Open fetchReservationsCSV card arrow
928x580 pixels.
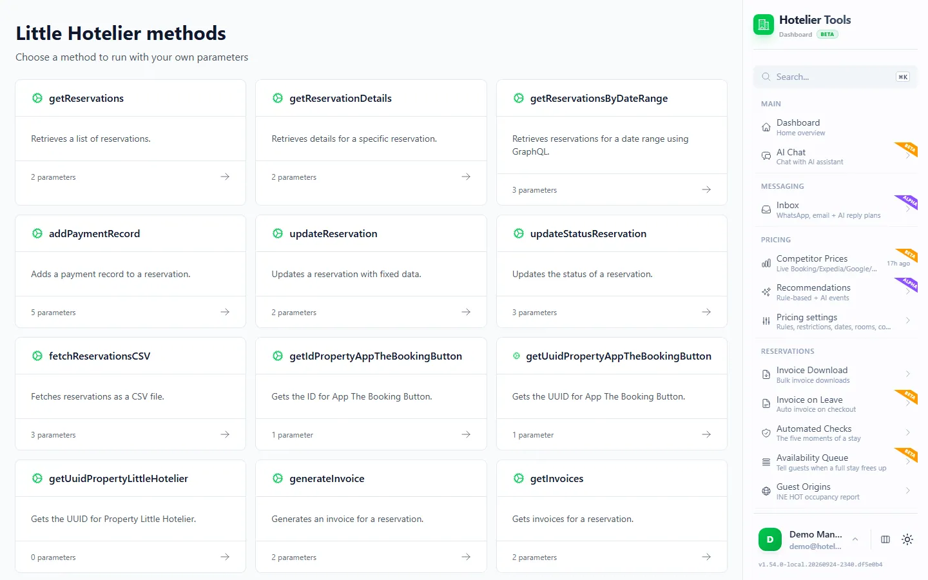[x=225, y=434]
